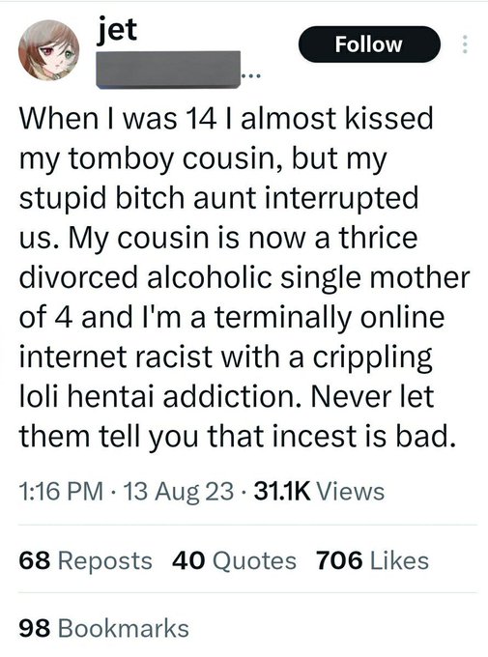The width and height of the screenshot is (488, 657).
Task: Open the display name jet profile link
Action: click(117, 30)
